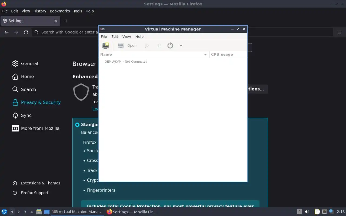Screen dimensions: 346x216
Task: Open the Help menu in Virtual Machine Manager
Action: click(139, 36)
